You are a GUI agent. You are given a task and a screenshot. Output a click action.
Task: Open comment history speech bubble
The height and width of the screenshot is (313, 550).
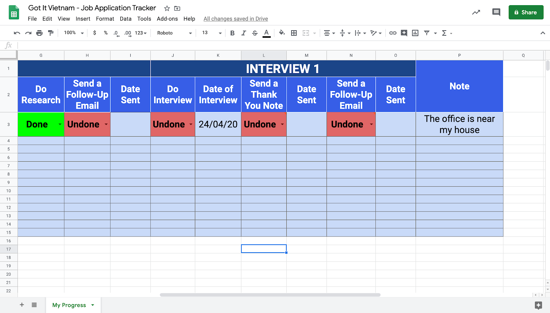click(x=496, y=12)
